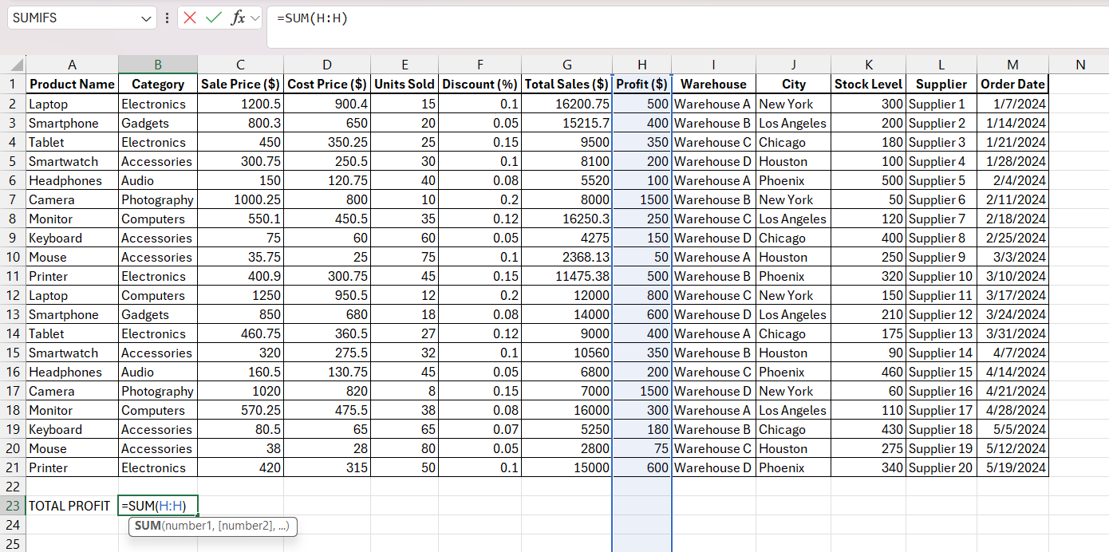
Task: Cancel the formula entry with X icon
Action: pos(190,18)
